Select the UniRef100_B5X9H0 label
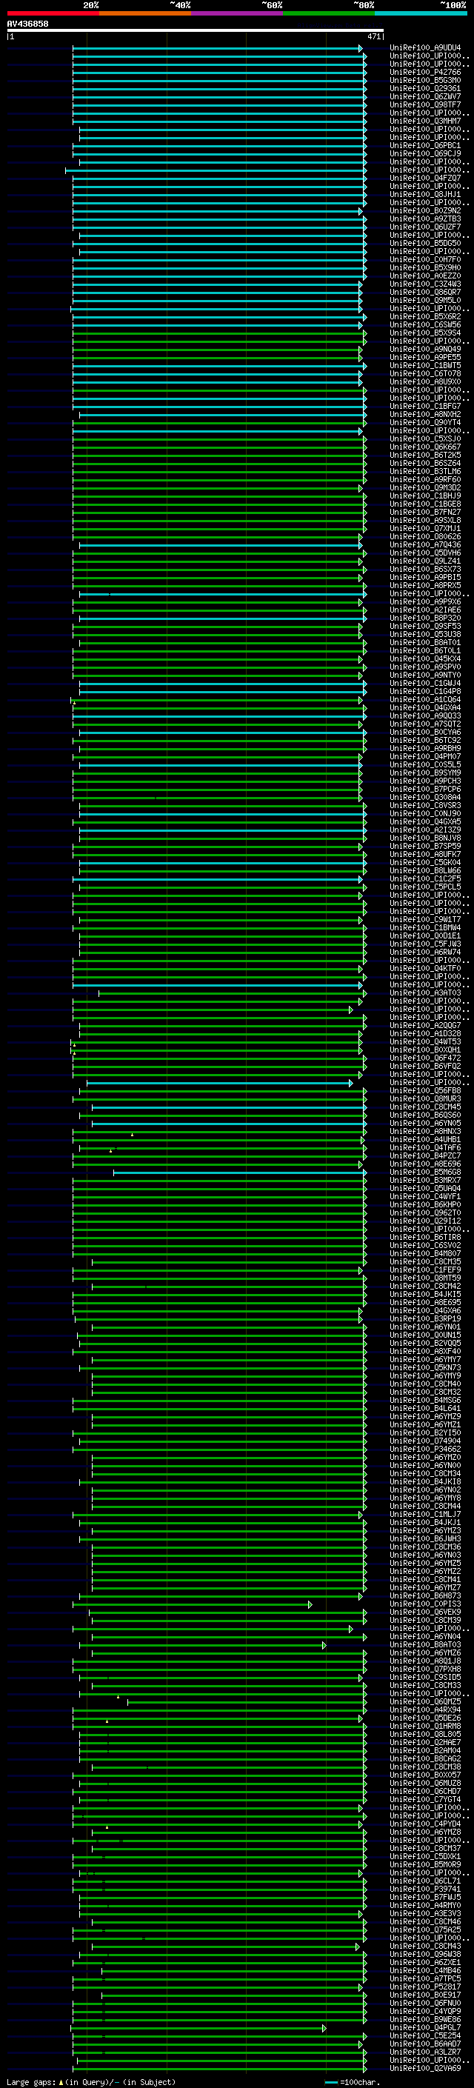 [x=425, y=267]
